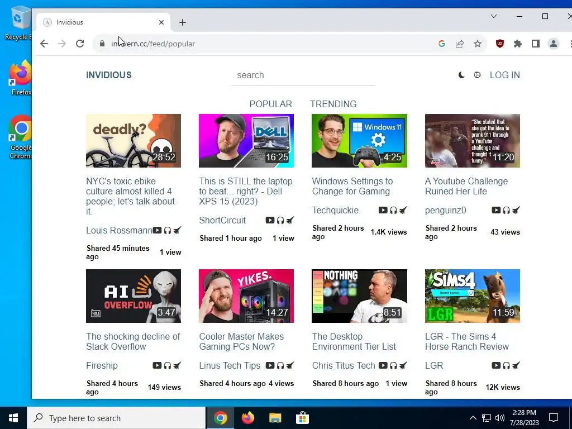Open INVIDIOUS home logo link
This screenshot has height=429, width=572.
point(109,75)
